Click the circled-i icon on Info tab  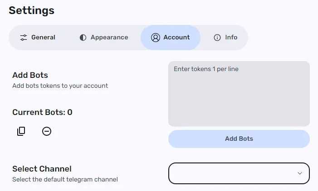(x=217, y=38)
